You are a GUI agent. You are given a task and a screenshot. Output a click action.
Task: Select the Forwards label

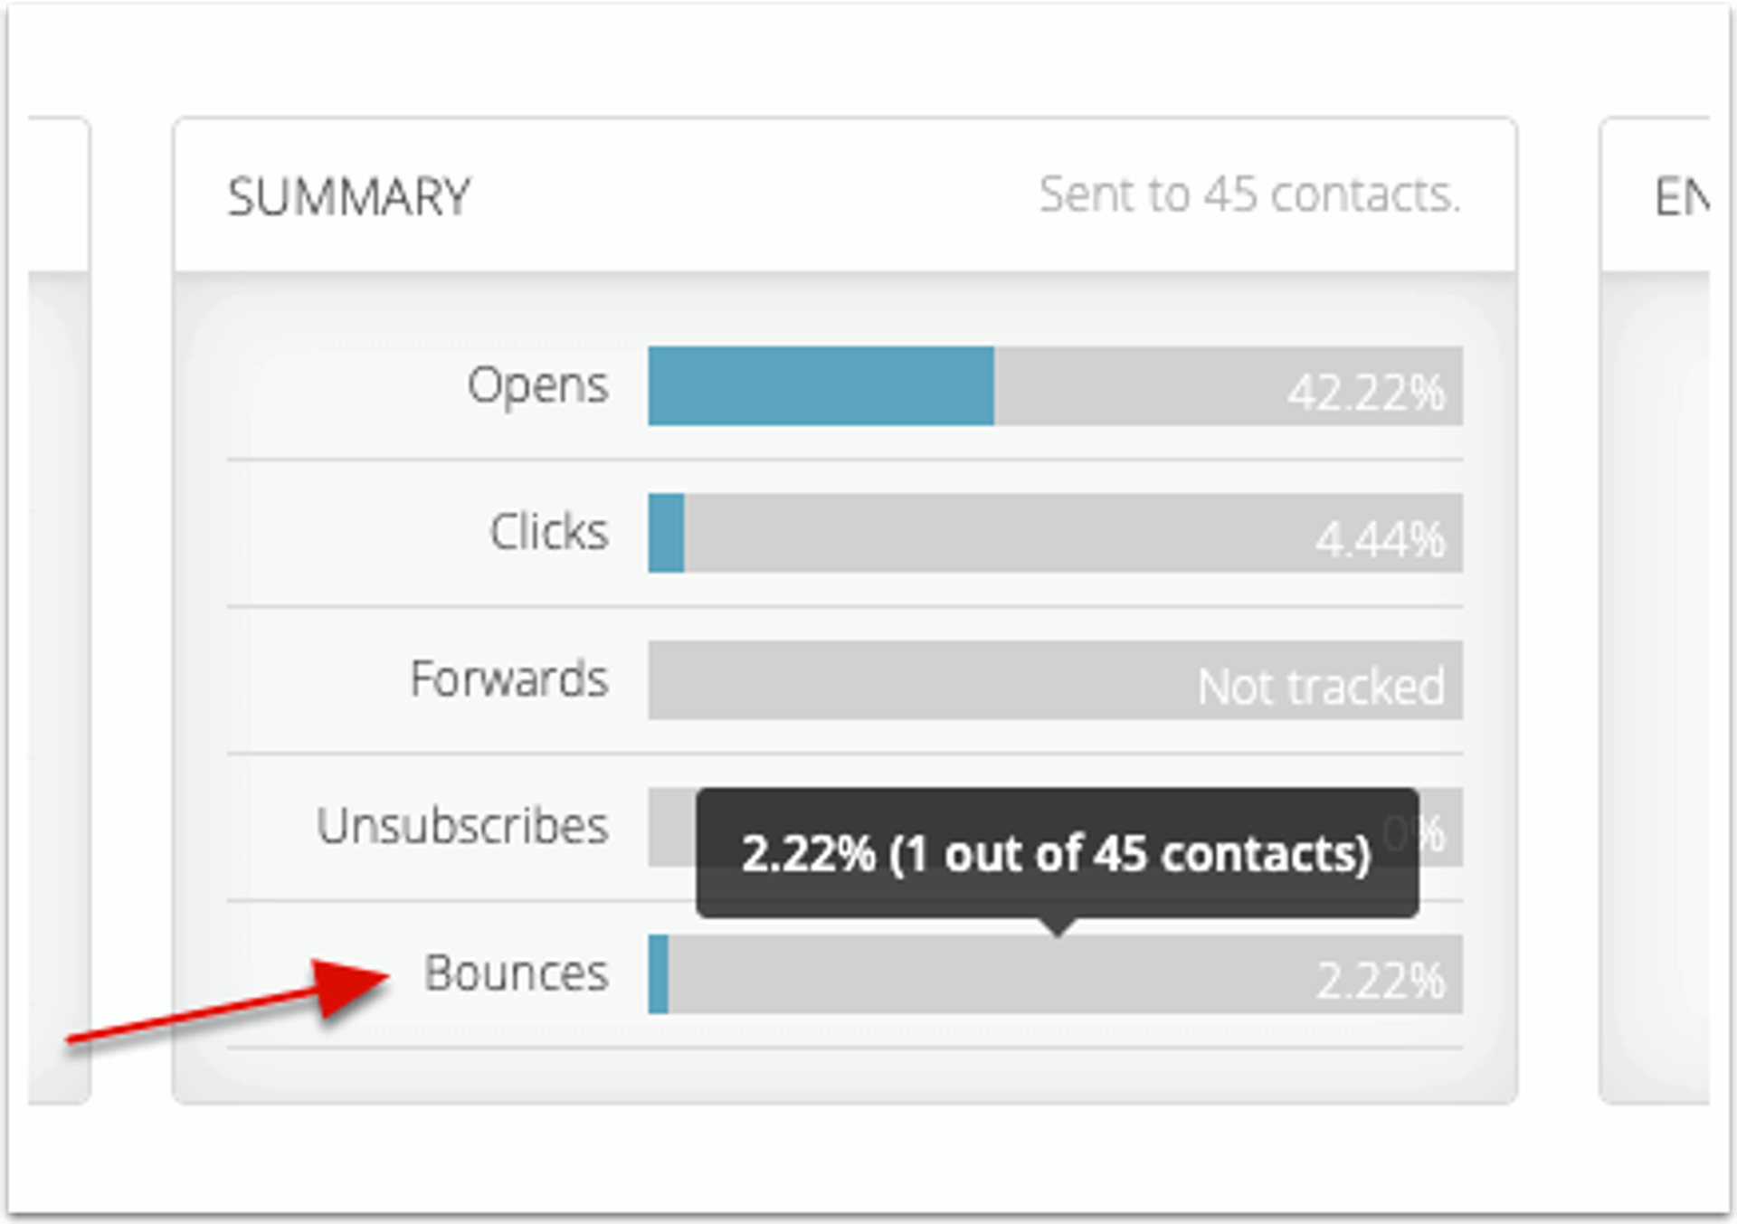pyautogui.click(x=508, y=679)
